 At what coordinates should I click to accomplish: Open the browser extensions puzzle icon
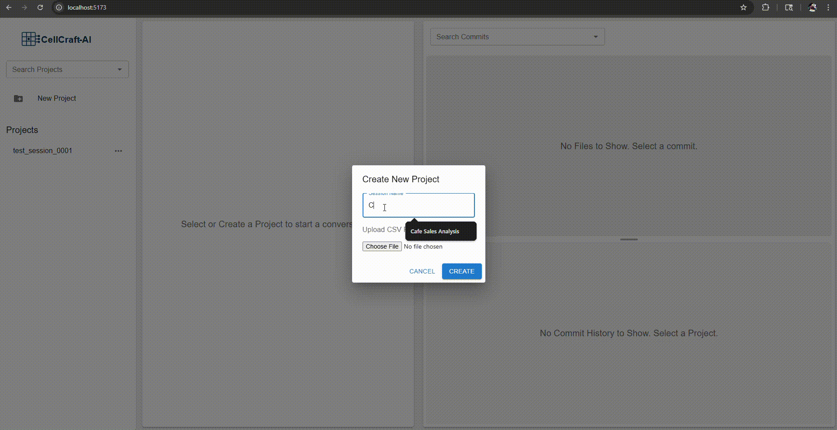pos(765,7)
